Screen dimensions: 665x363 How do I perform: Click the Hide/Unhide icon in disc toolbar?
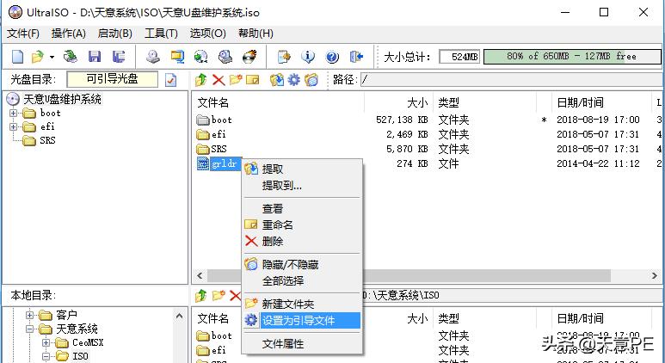click(311, 79)
